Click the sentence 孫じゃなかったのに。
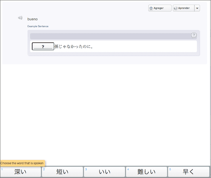The image size is (211, 178). pyautogui.click(x=74, y=47)
